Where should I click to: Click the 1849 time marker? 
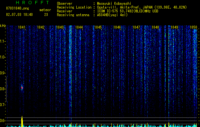(x=174, y=27)
